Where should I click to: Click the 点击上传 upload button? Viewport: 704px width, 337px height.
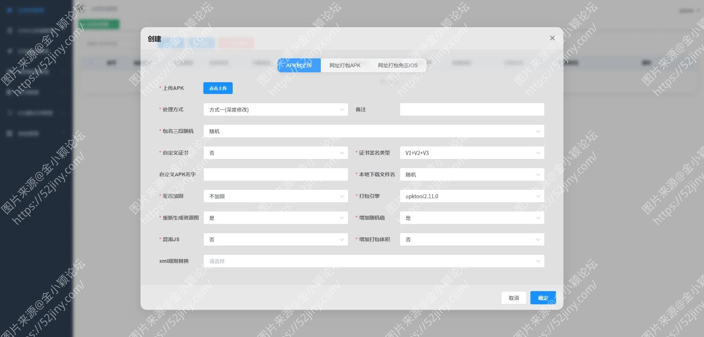pyautogui.click(x=218, y=88)
